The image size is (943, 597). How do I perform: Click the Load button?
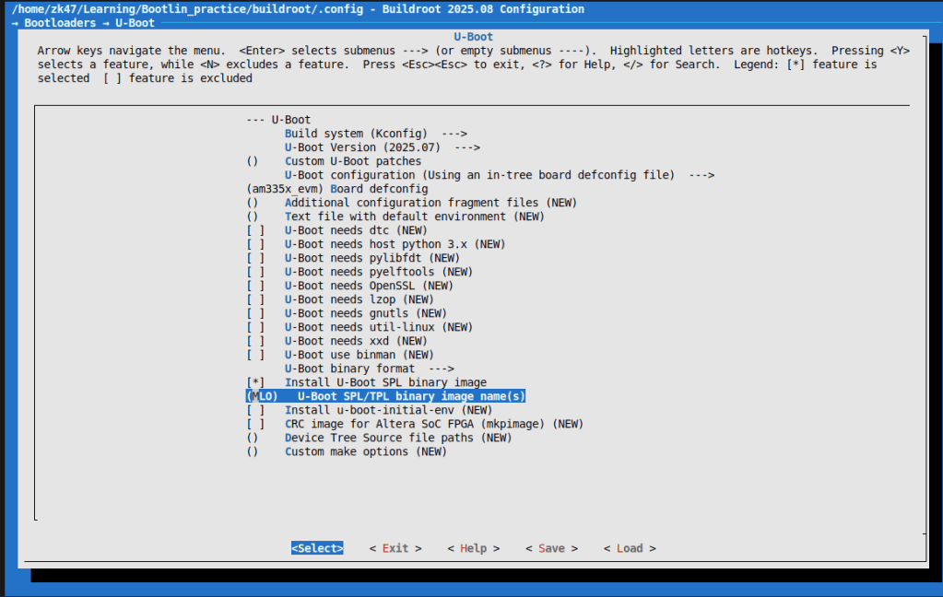(630, 548)
